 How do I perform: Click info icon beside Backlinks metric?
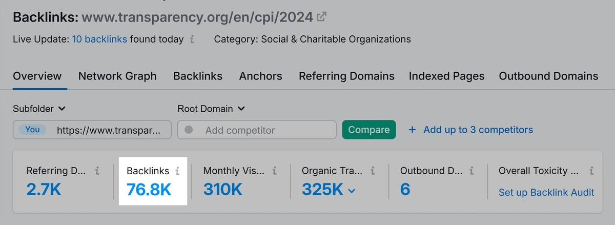tap(177, 171)
